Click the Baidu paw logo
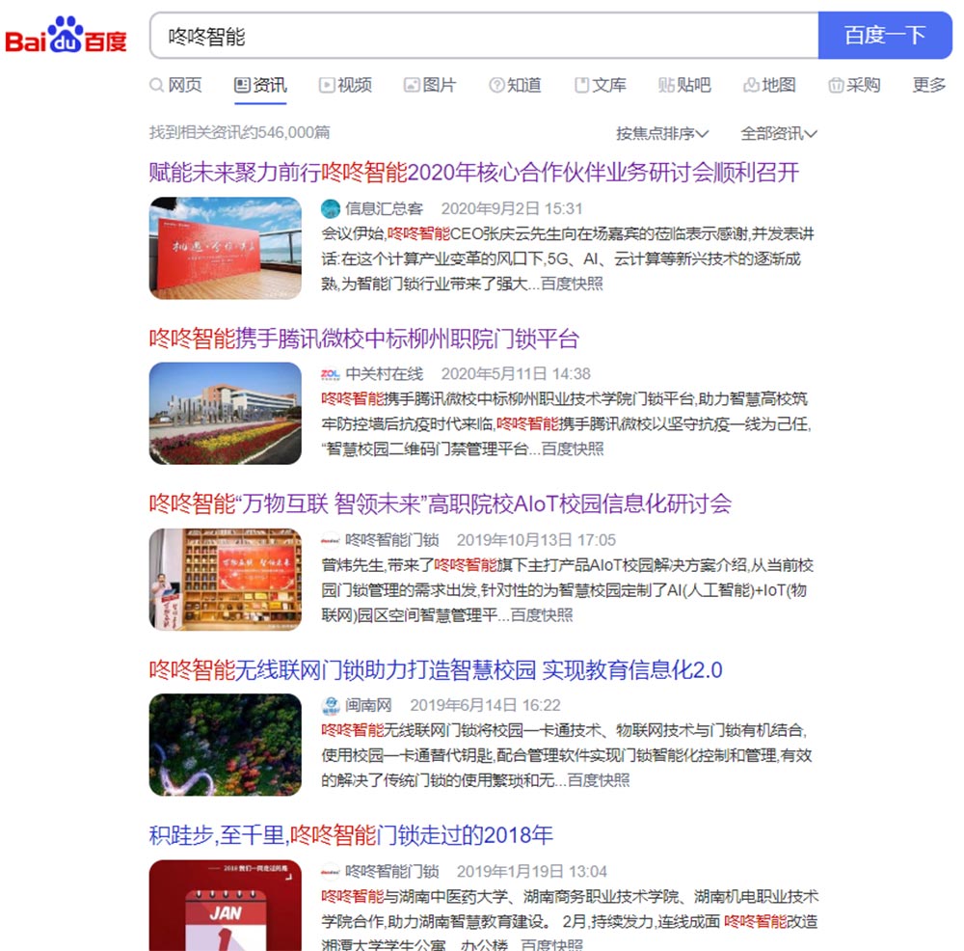964x951 pixels. [66, 36]
